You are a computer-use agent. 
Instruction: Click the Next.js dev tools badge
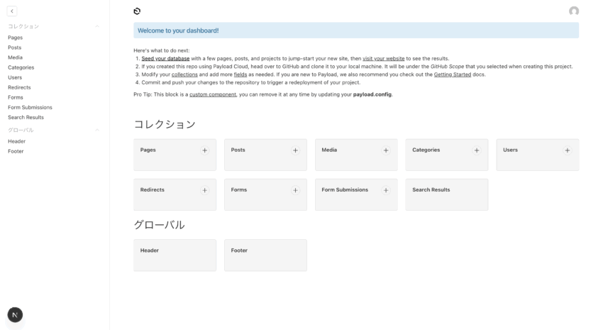[x=15, y=314]
